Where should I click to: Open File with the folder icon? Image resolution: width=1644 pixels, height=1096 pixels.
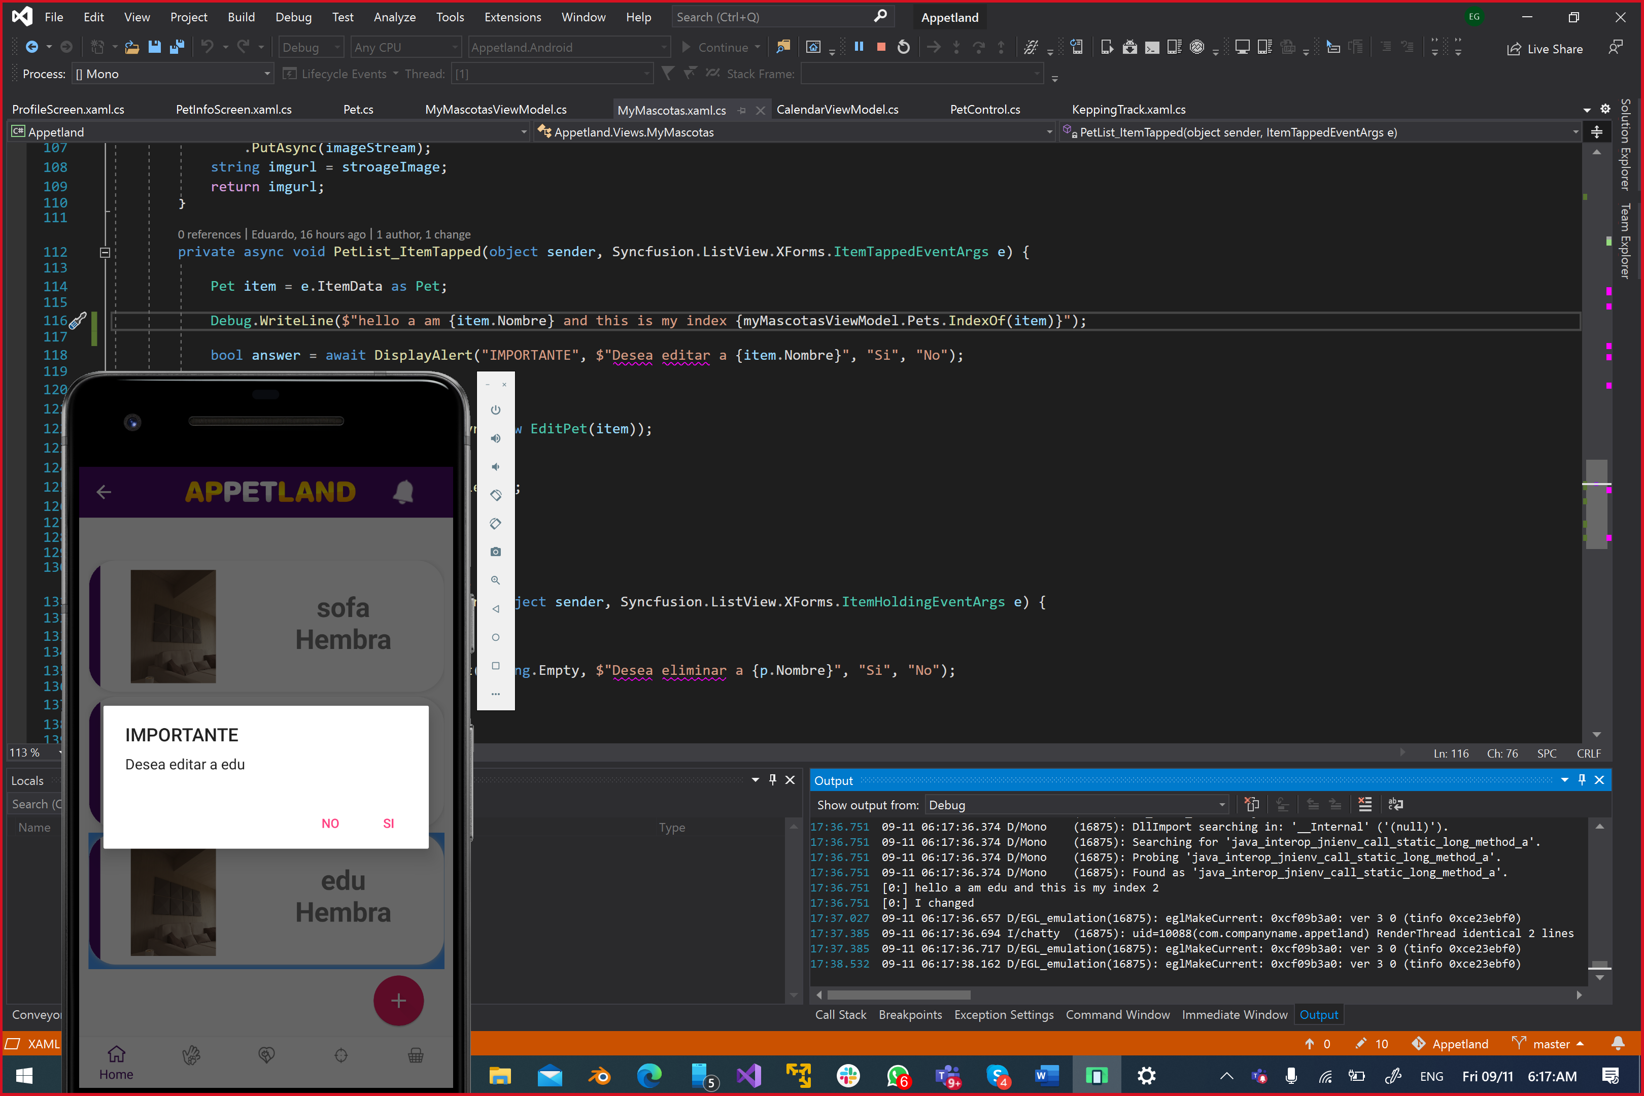tap(131, 47)
